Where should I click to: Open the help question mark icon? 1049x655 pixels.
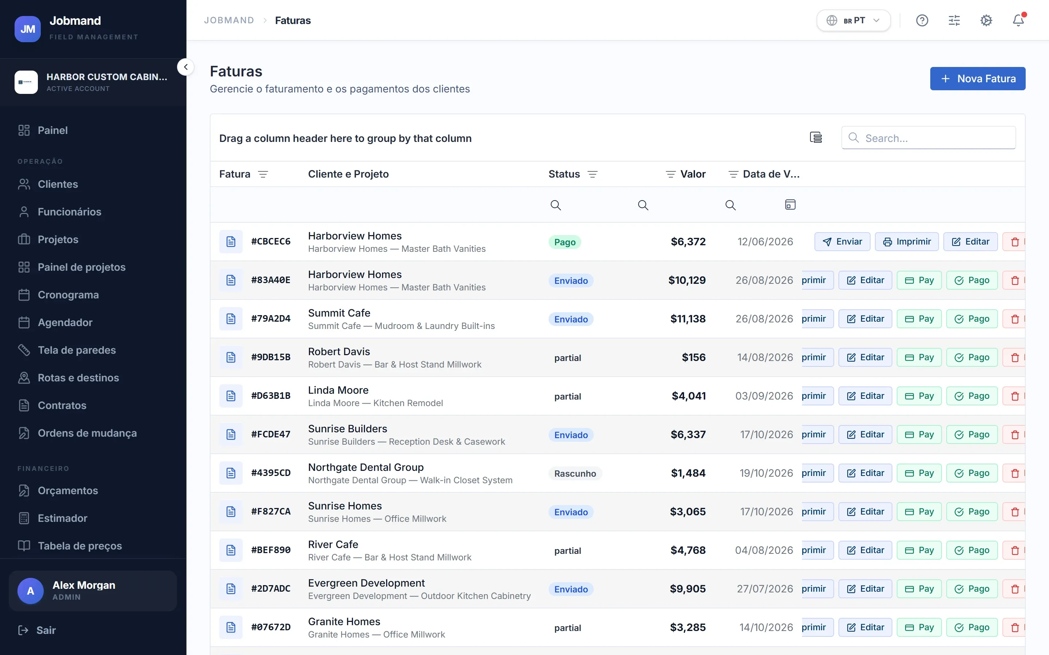[x=922, y=20]
